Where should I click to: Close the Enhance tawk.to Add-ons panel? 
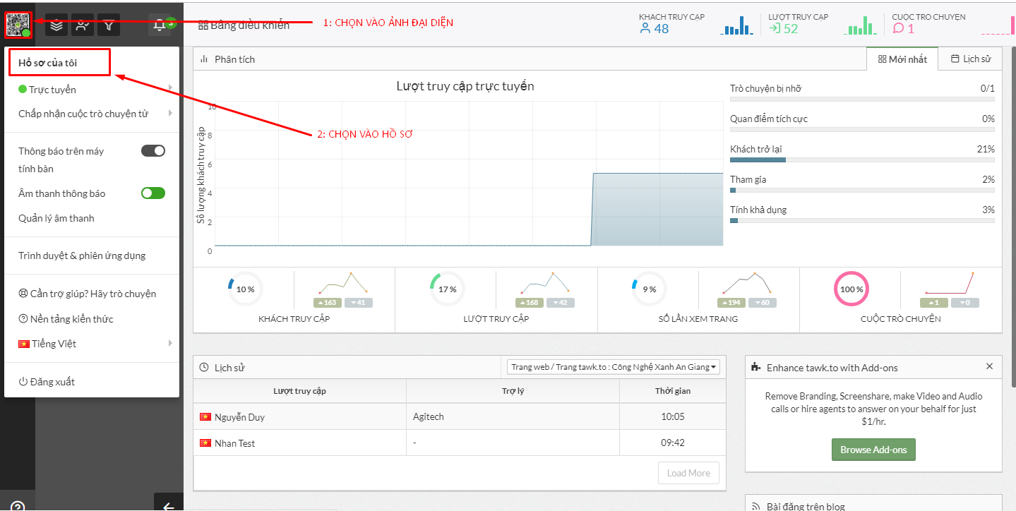click(989, 366)
